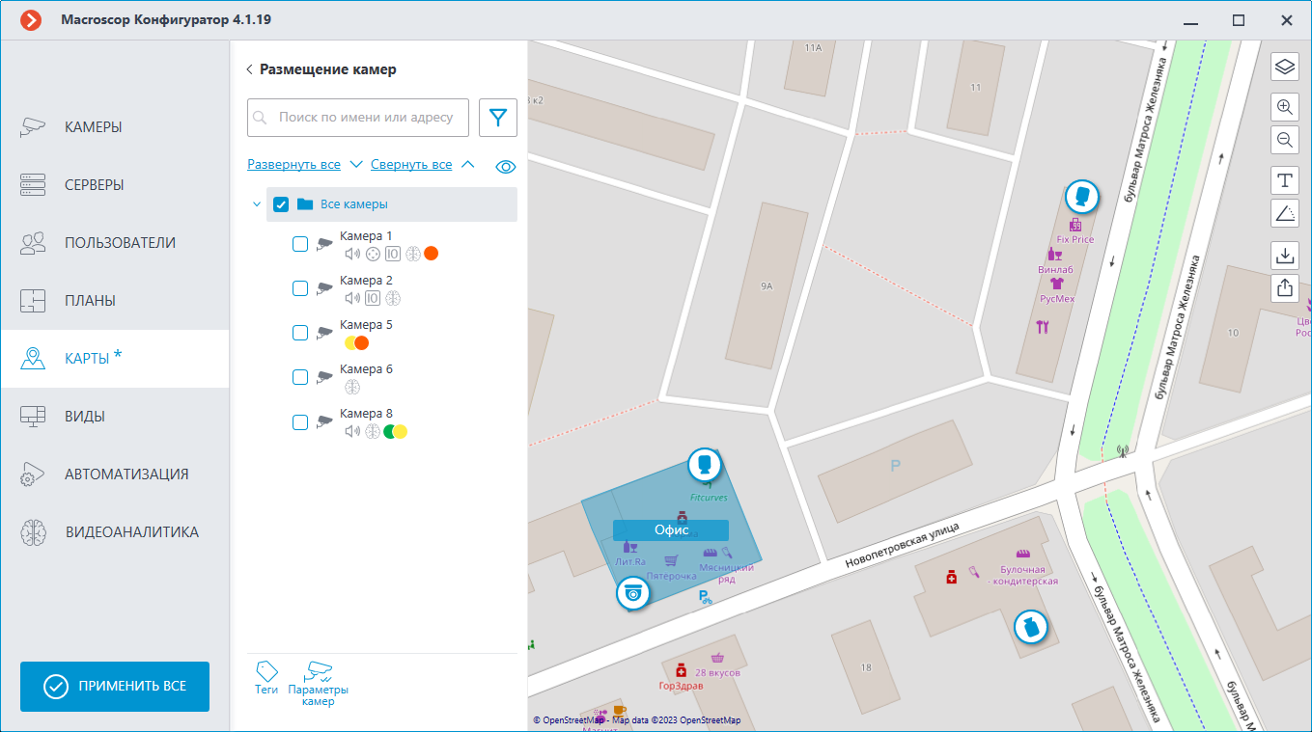Click the camera icon beside Камера 5
The image size is (1312, 732).
[x=324, y=333]
